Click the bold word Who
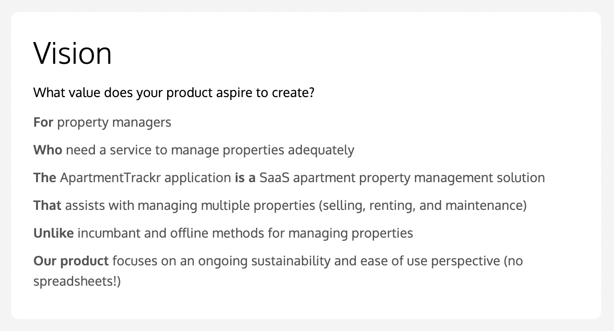Image resolution: width=614 pixels, height=331 pixels. coord(48,150)
